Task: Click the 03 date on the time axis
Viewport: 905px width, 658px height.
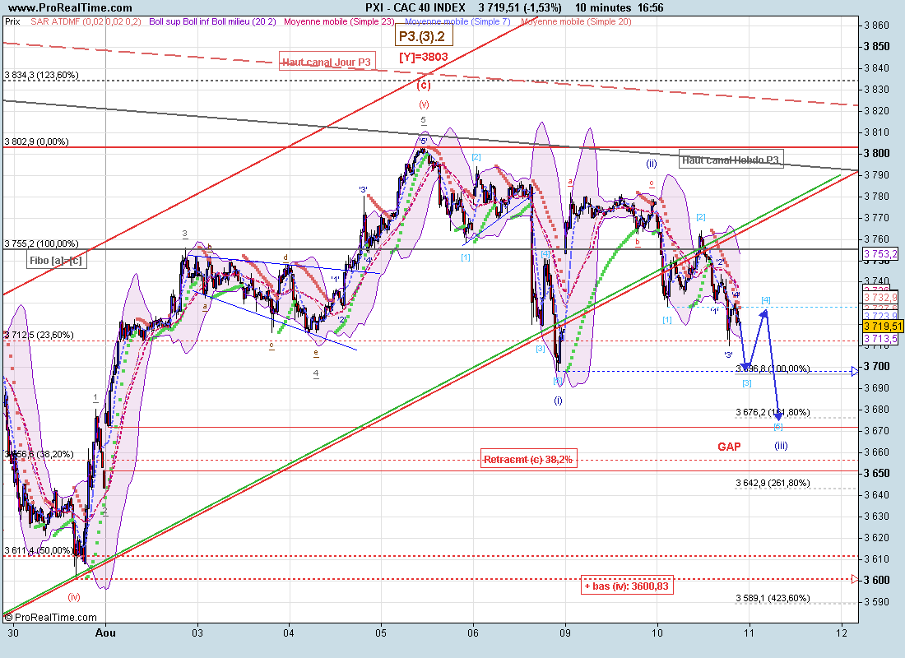Action: [x=197, y=633]
